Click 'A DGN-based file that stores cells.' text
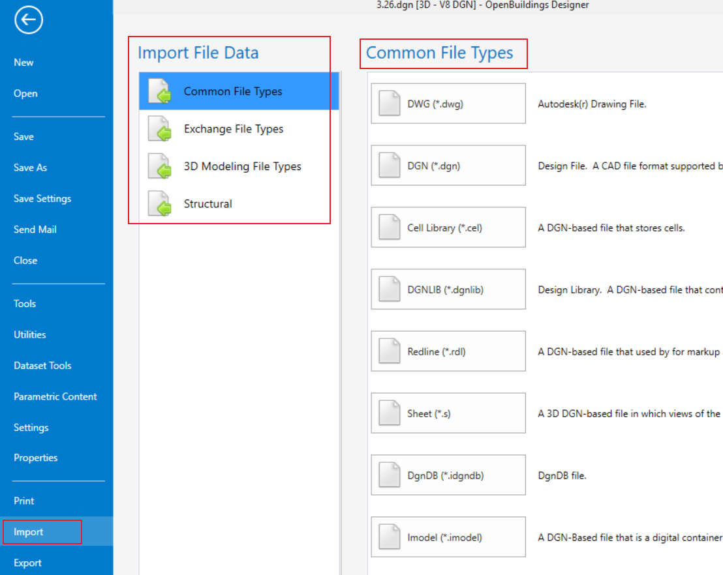This screenshot has height=575, width=723. pyautogui.click(x=611, y=228)
